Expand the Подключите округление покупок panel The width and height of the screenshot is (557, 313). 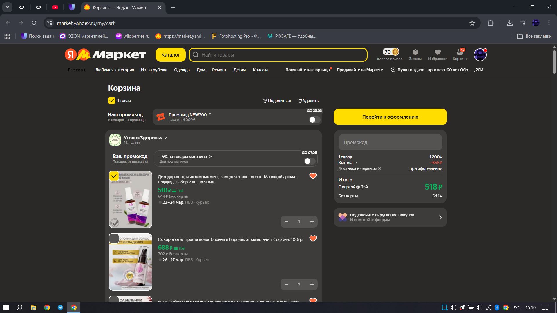pos(440,217)
